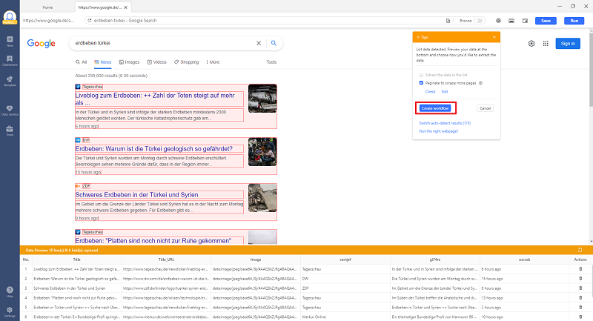
Task: Delete row 2 in data preview
Action: [x=580, y=279]
